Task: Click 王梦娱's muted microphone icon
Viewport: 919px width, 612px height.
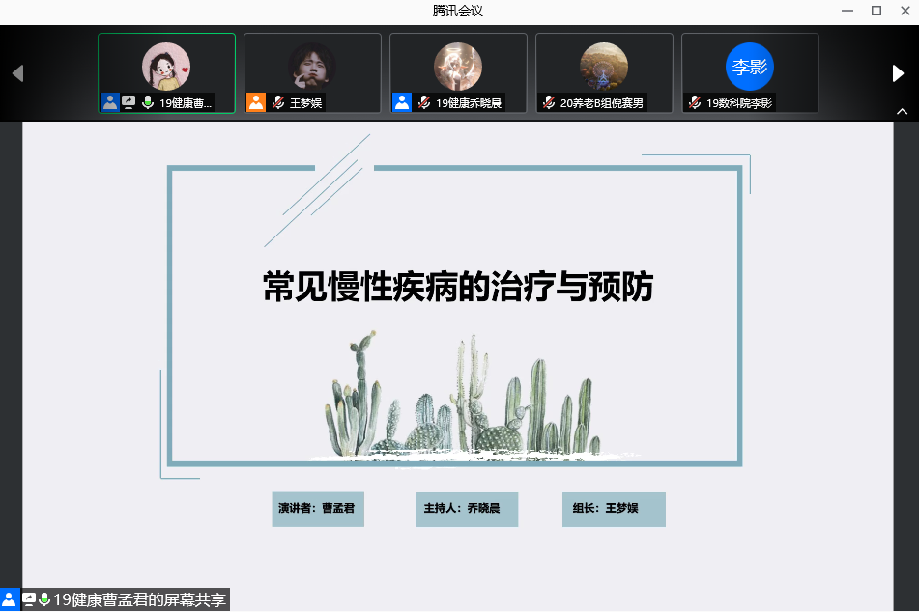Action: (278, 102)
